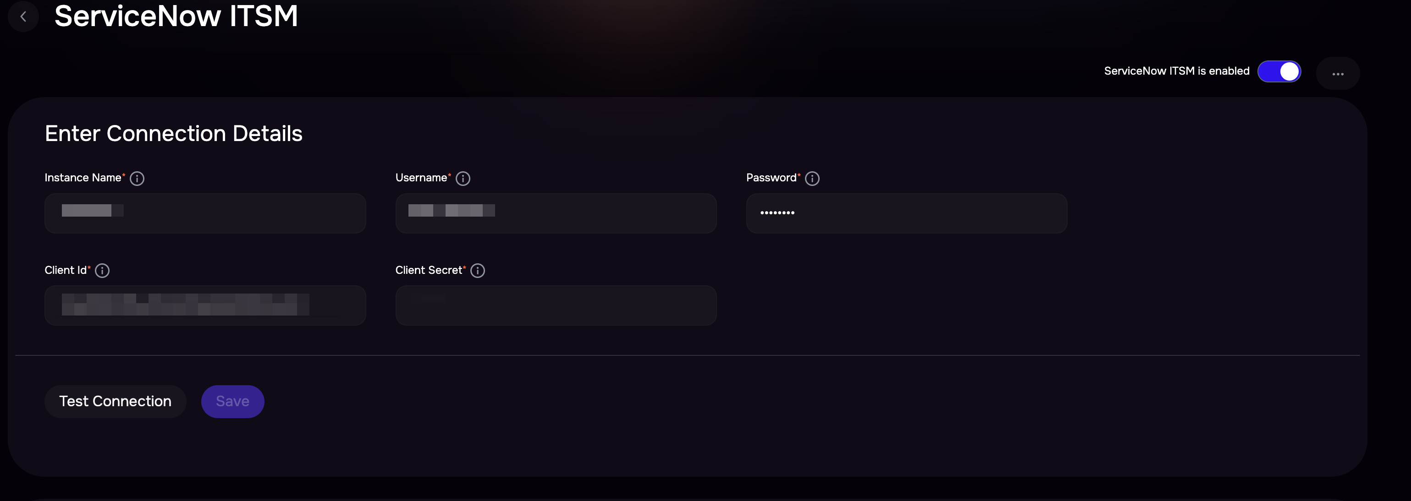Show info tooltip for Password
The image size is (1411, 501).
click(x=812, y=178)
